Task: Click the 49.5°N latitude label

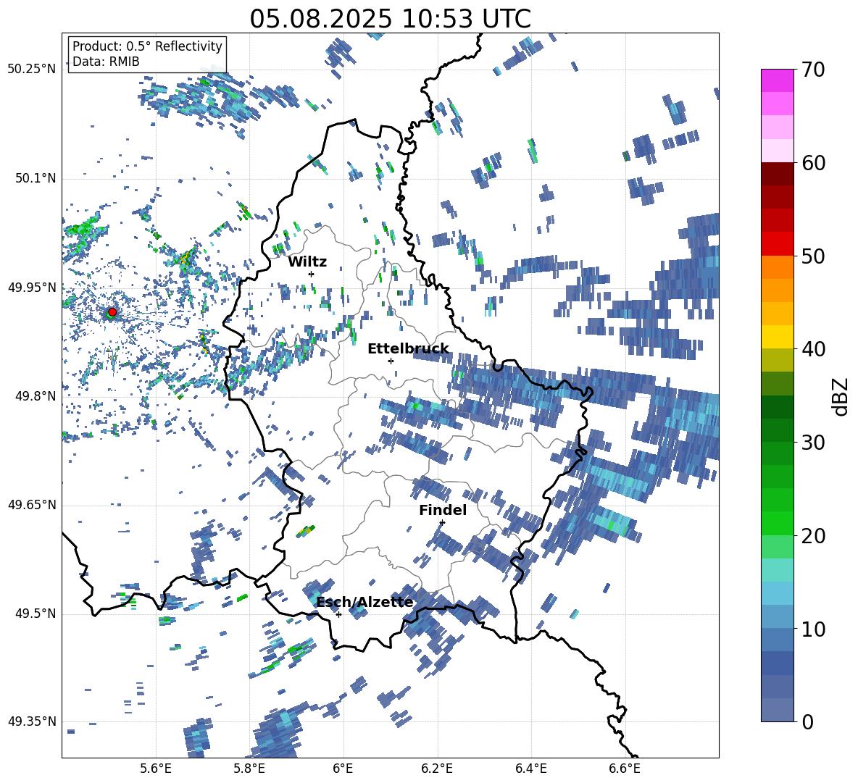Action: 36,614
